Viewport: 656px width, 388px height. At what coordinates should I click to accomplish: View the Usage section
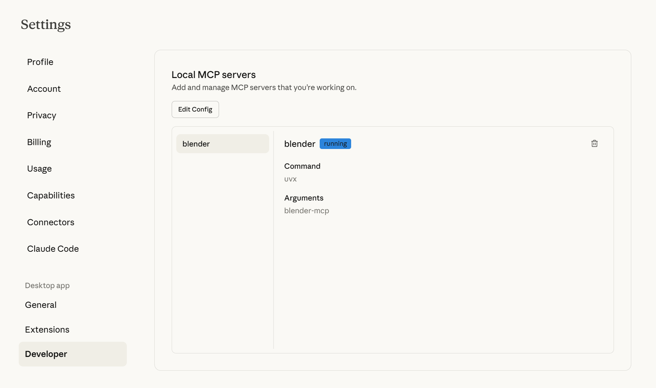[x=40, y=169]
